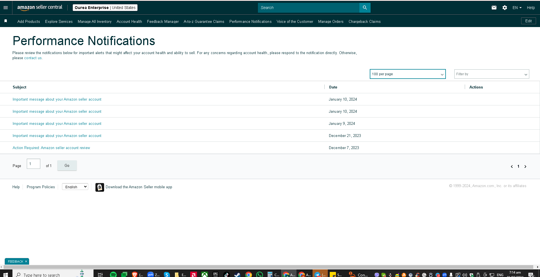Go to Manage Orders

[331, 21]
